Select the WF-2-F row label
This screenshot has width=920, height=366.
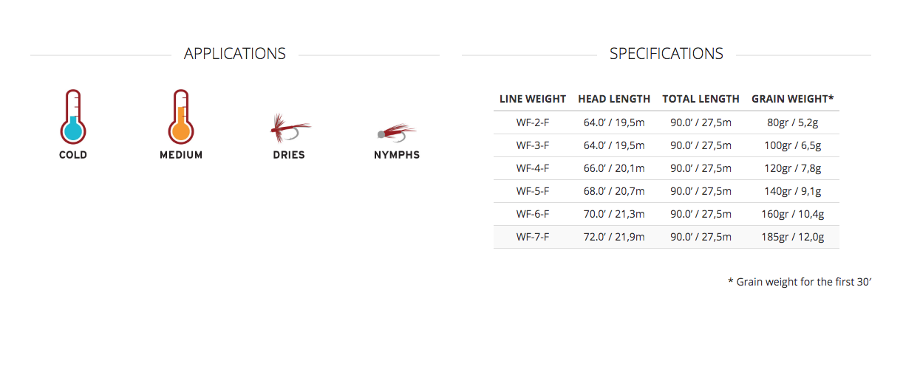pyautogui.click(x=533, y=122)
